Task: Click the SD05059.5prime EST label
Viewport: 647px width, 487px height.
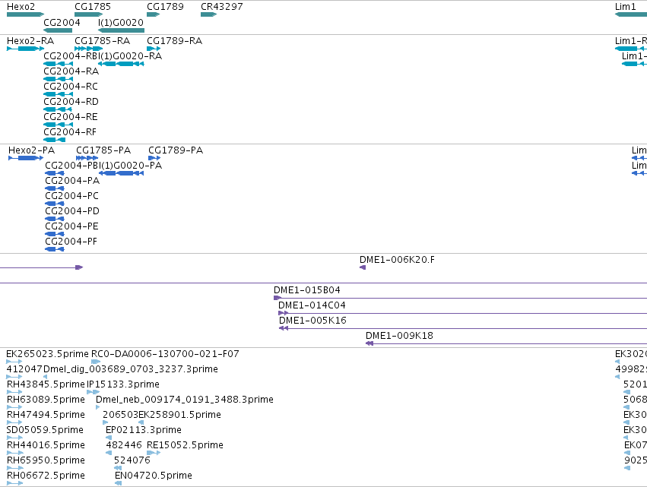Action: click(45, 431)
